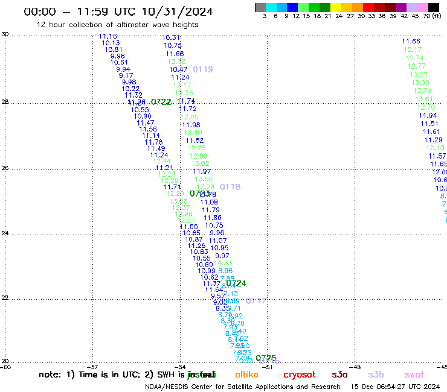The width and height of the screenshot is (447, 392).
Task: Click the wave height value '12.32'
Action: [x=176, y=62]
